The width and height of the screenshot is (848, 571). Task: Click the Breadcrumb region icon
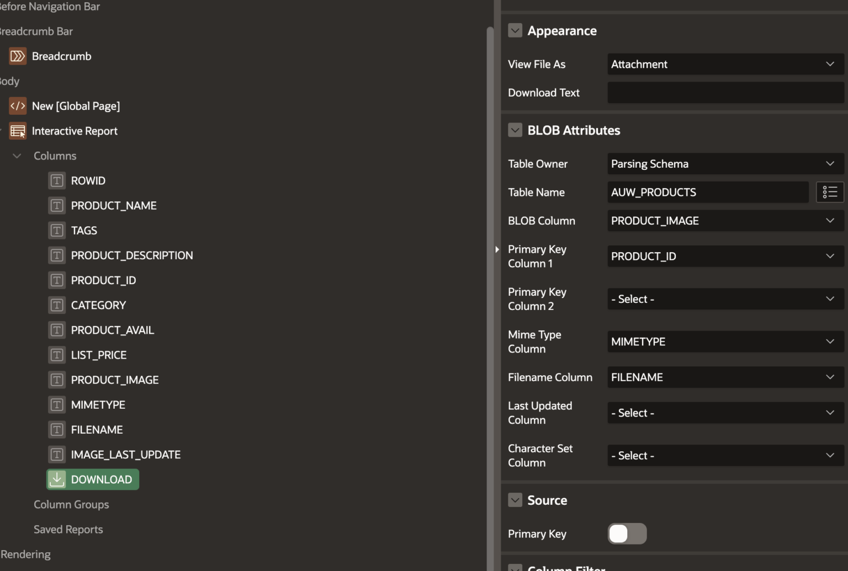pyautogui.click(x=17, y=56)
